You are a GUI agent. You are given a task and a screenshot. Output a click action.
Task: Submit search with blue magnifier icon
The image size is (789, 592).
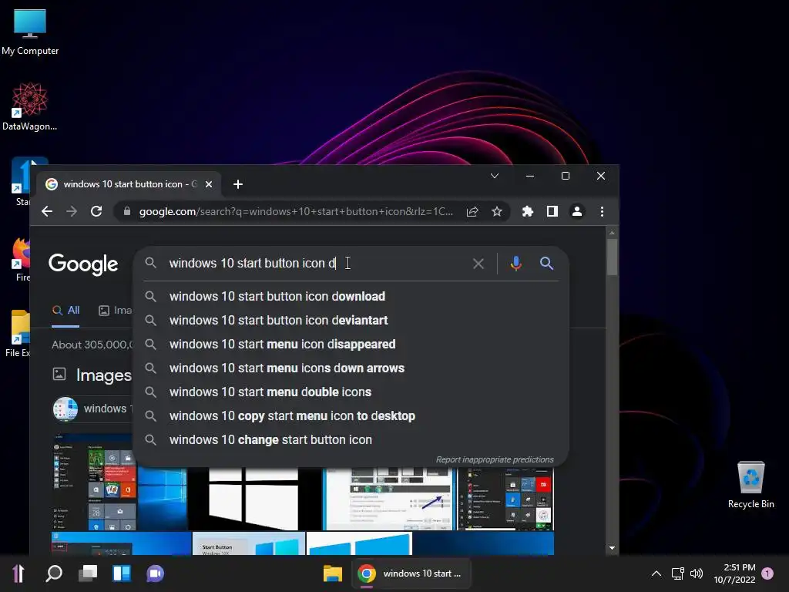click(x=546, y=264)
